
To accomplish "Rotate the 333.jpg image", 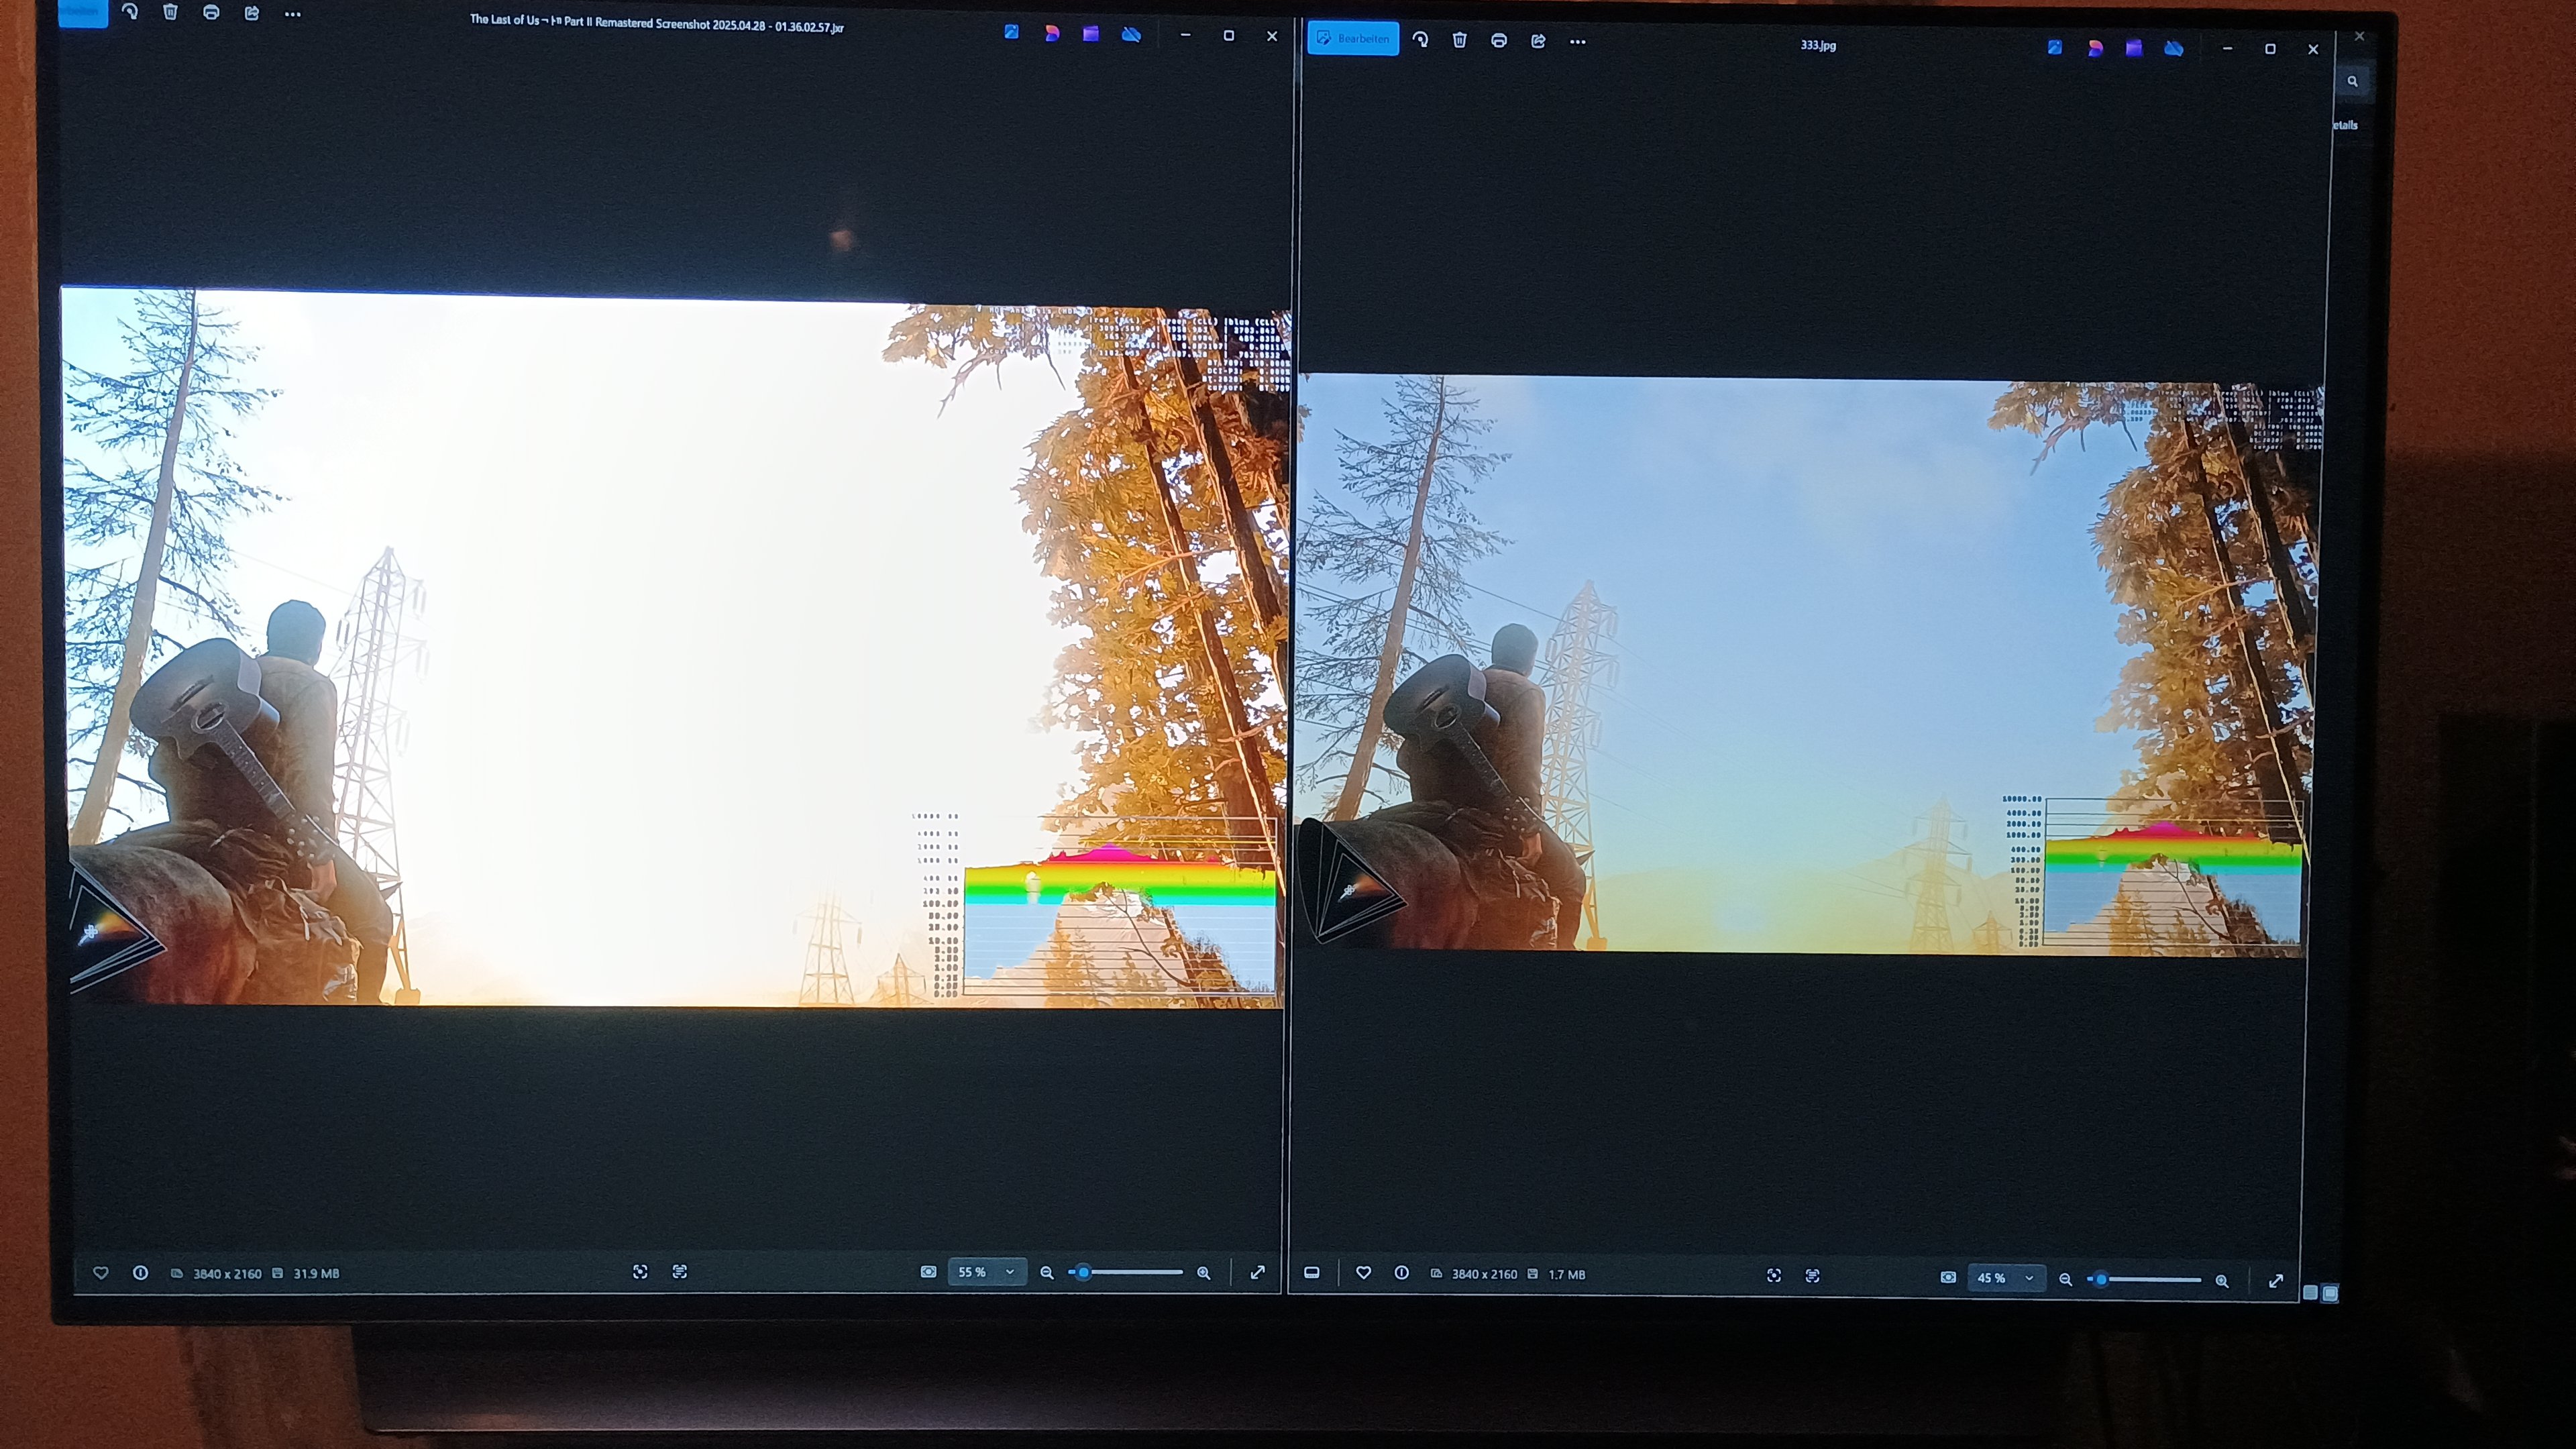I will tap(1420, 40).
